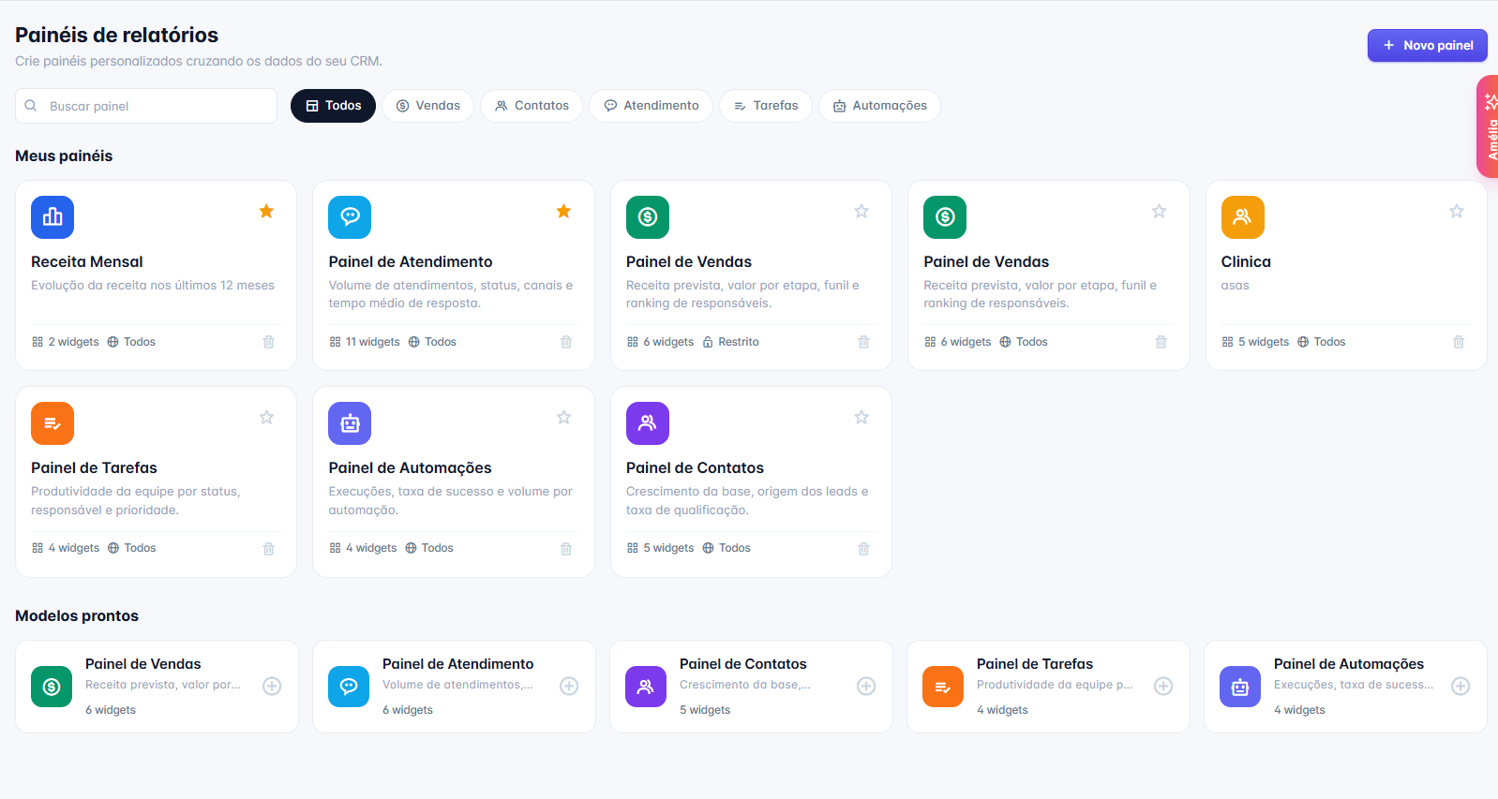Switch to the Contatos filter
The width and height of the screenshot is (1498, 799).
point(532,106)
